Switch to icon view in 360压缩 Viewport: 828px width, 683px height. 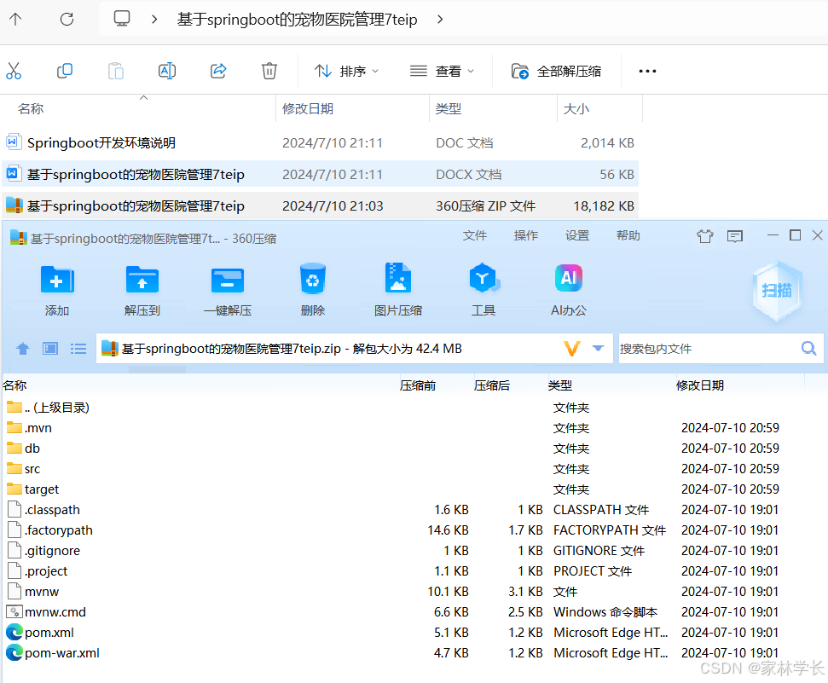point(50,349)
